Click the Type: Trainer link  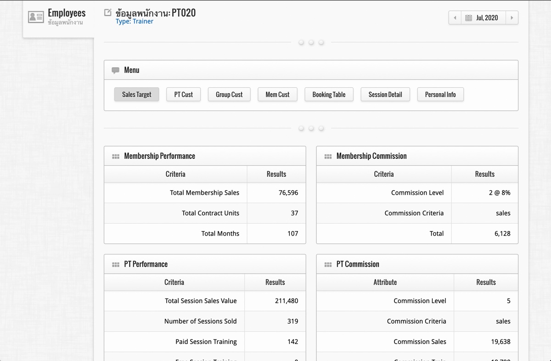[135, 22]
